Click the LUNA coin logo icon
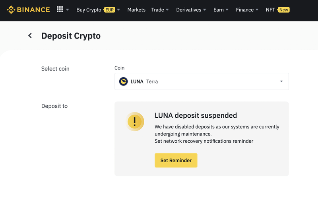 [x=123, y=82]
